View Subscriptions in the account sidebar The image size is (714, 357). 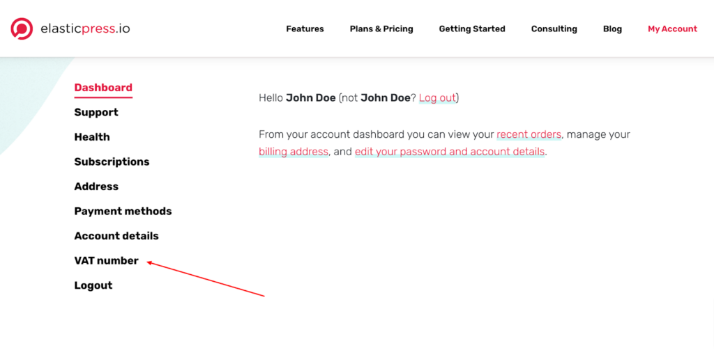click(x=112, y=161)
